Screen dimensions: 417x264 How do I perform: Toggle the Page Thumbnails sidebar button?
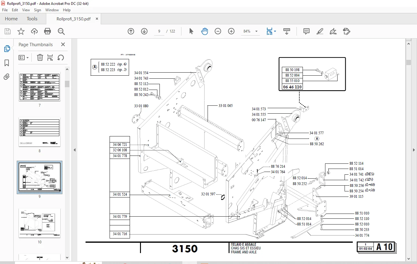[x=7, y=49]
